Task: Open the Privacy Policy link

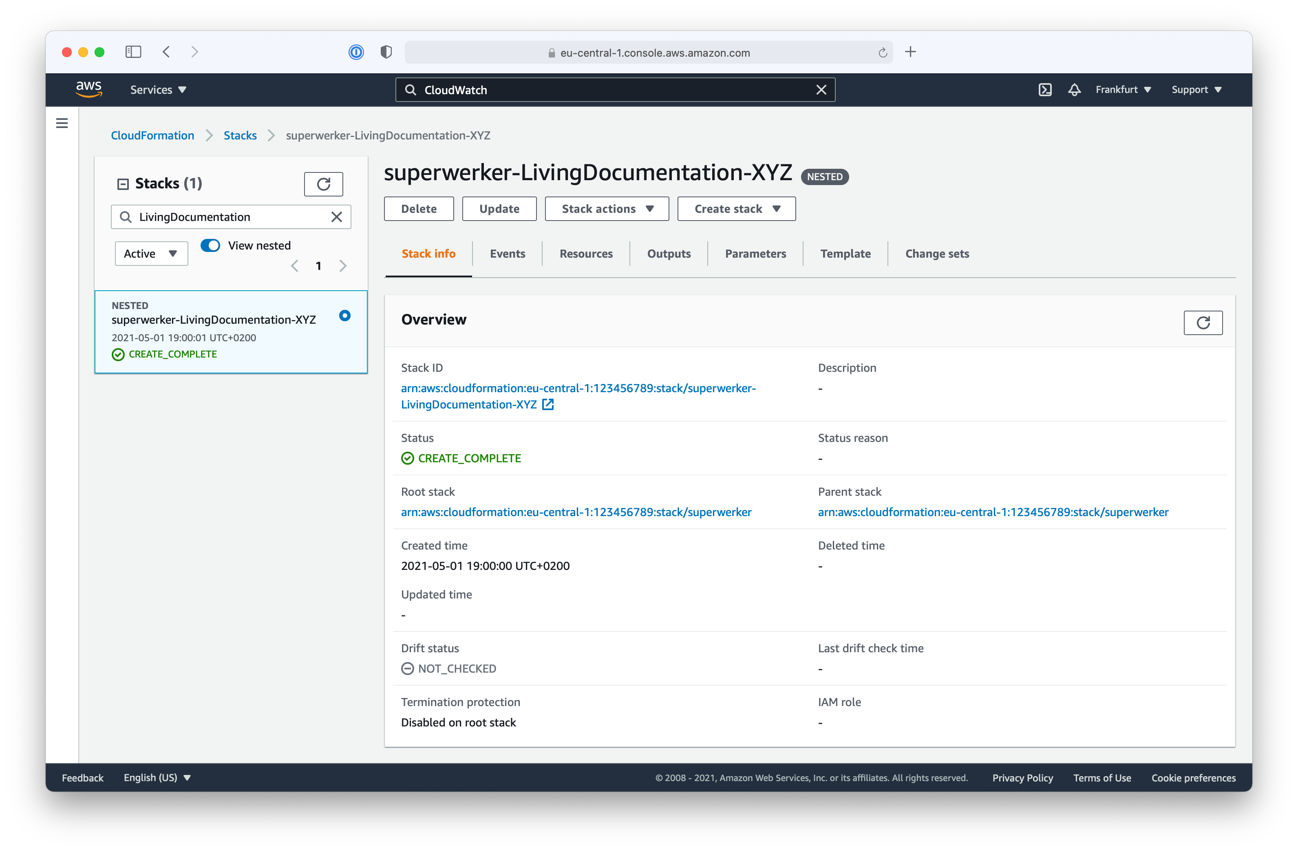Action: pyautogui.click(x=1022, y=778)
